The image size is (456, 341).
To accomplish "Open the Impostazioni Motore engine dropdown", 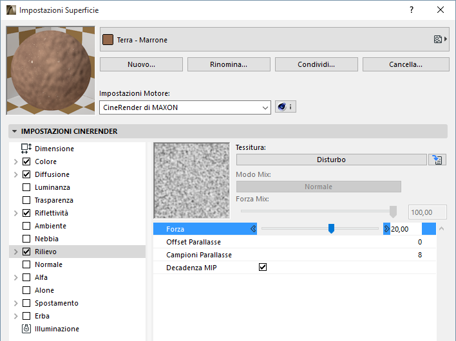I will pos(185,107).
